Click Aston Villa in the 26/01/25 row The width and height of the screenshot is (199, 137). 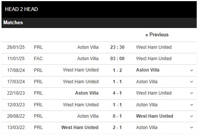[x=88, y=47]
